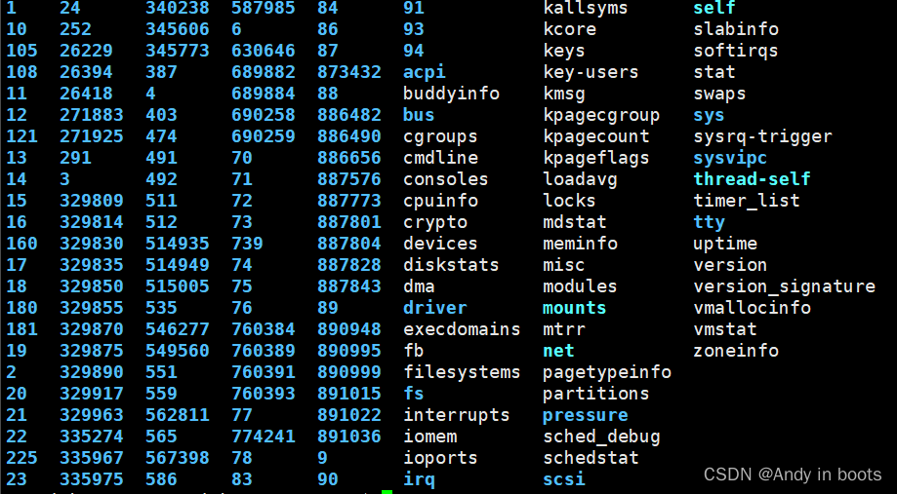
Task: Click the uptime file name
Action: (x=725, y=244)
